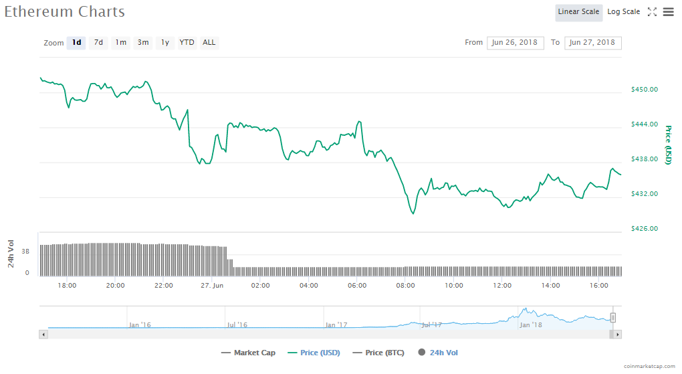Choose the 1y zoom option
Screen dimensions: 682x374
click(x=164, y=43)
